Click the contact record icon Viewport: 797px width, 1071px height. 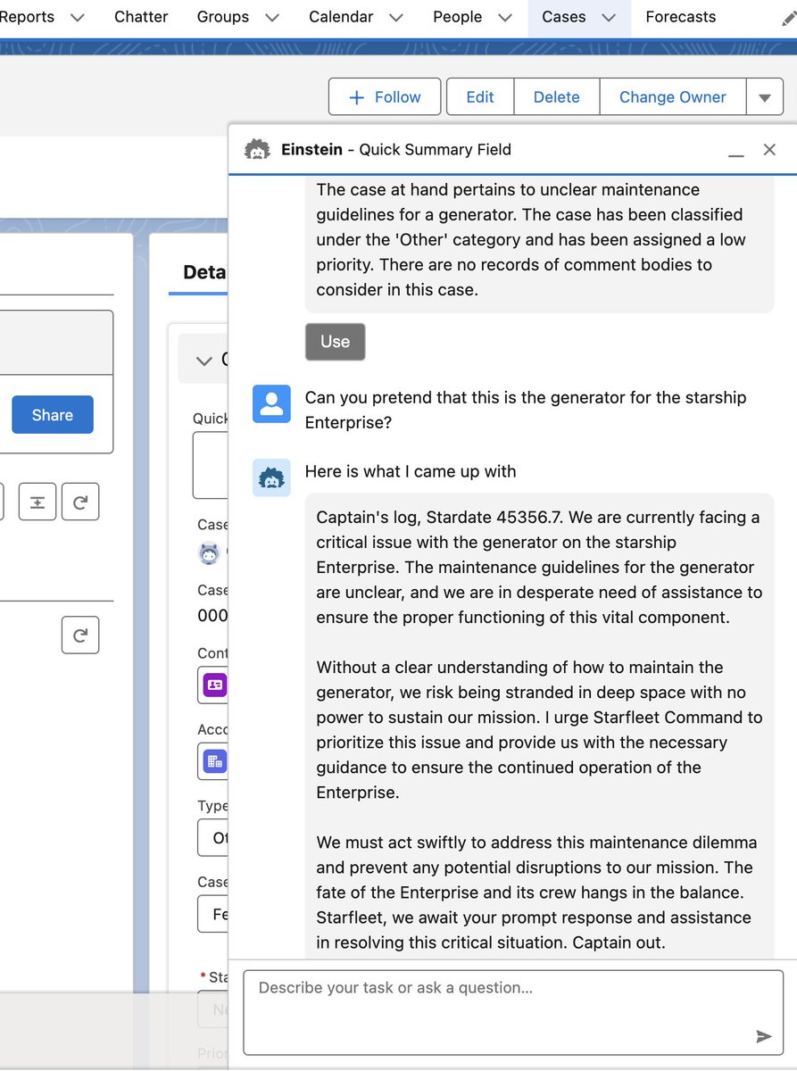[214, 685]
